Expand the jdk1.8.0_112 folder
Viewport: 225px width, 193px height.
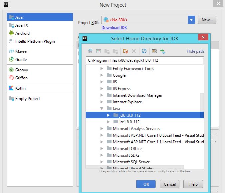(108, 115)
